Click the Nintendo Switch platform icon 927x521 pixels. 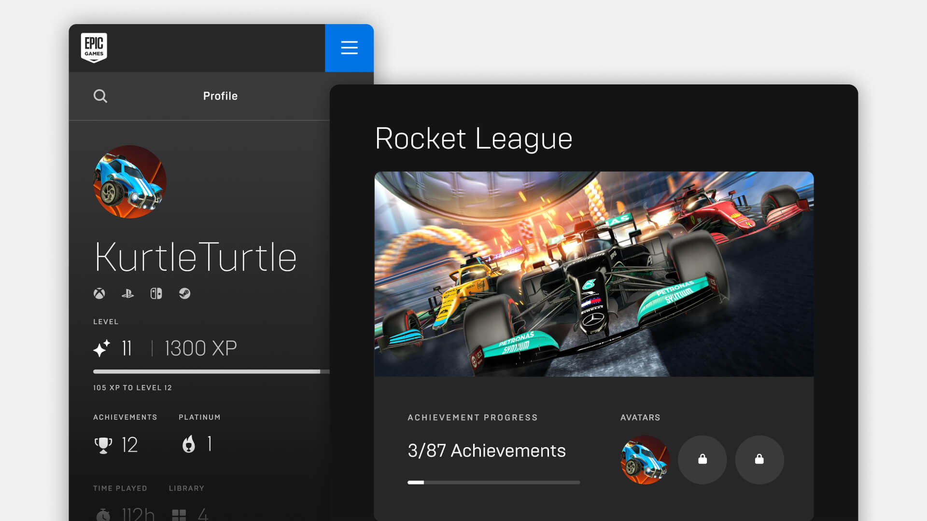click(156, 293)
